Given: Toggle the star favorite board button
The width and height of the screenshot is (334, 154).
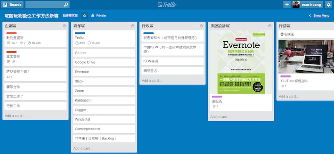Looking at the screenshot, I should [84, 15].
